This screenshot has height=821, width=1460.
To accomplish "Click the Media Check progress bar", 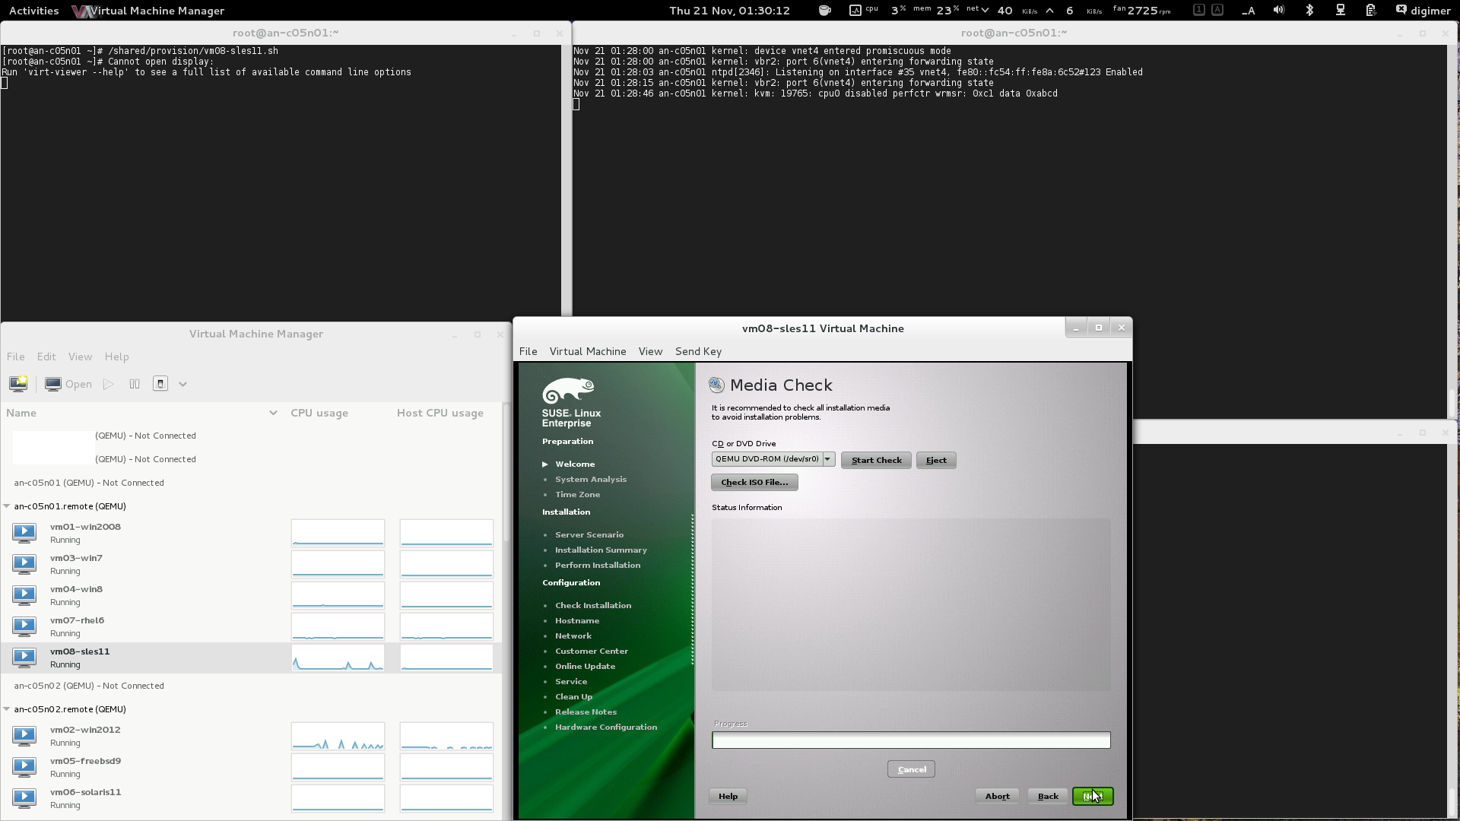I will click(911, 740).
